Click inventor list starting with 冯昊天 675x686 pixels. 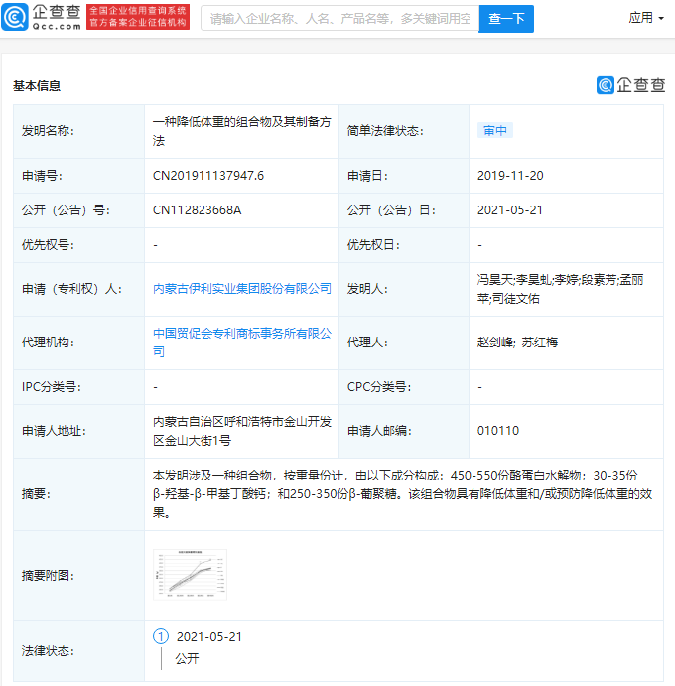click(560, 289)
